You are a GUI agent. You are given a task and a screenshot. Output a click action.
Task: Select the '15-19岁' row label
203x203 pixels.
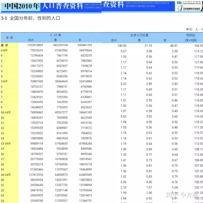tap(6, 144)
